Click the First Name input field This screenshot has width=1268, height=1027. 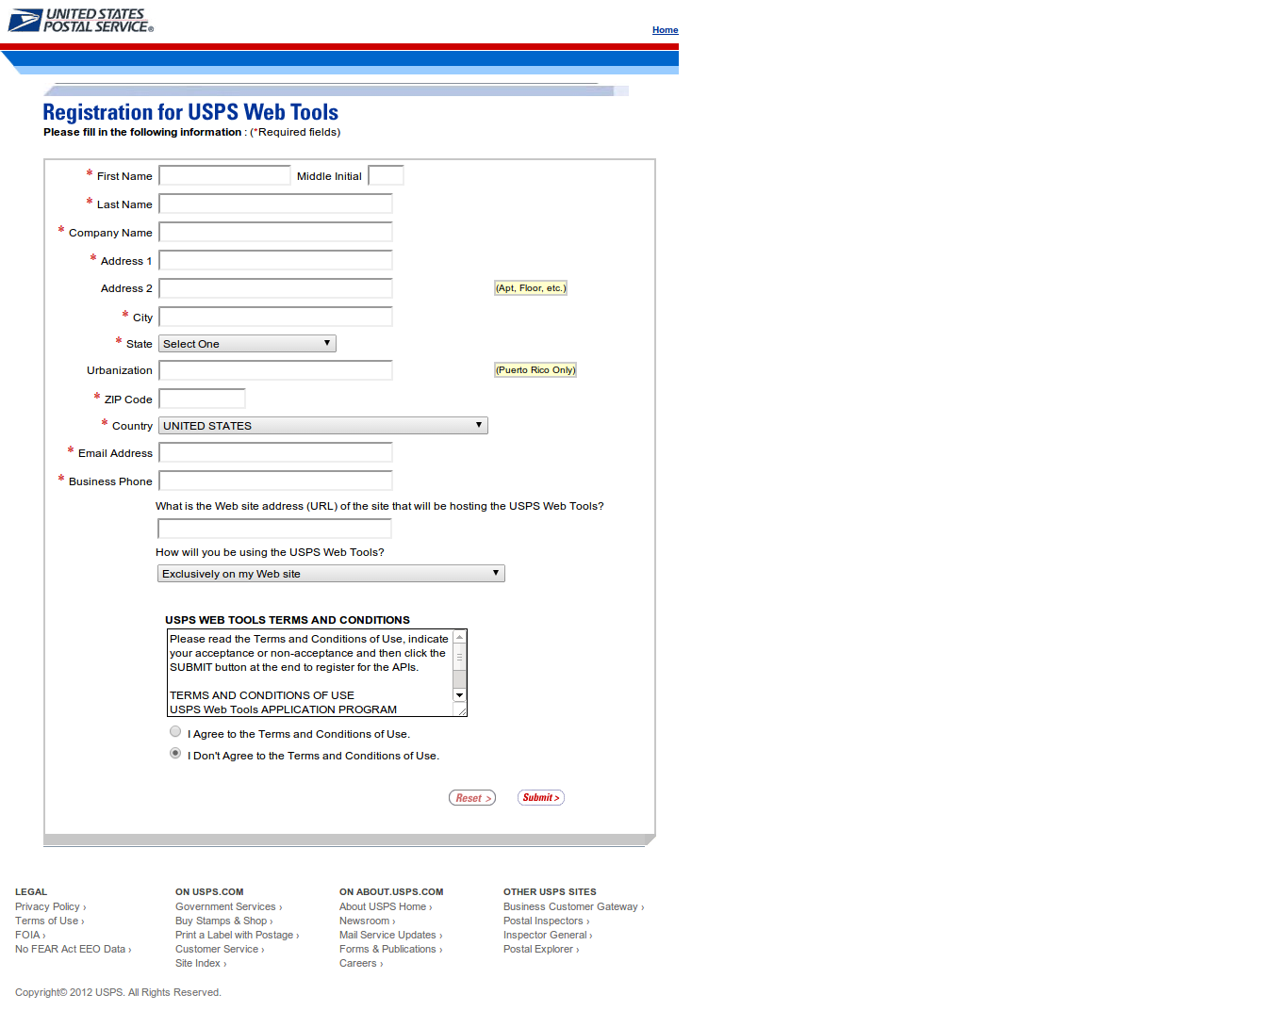point(224,175)
